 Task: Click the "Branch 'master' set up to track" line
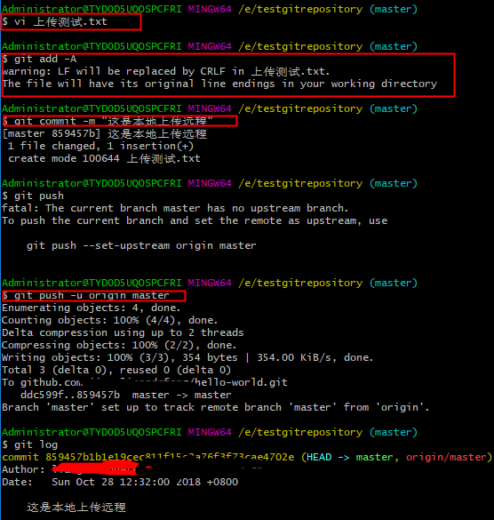coord(216,407)
